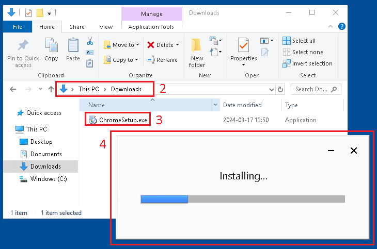
Task: Click Pin to Quick access icon
Action: click(x=23, y=46)
